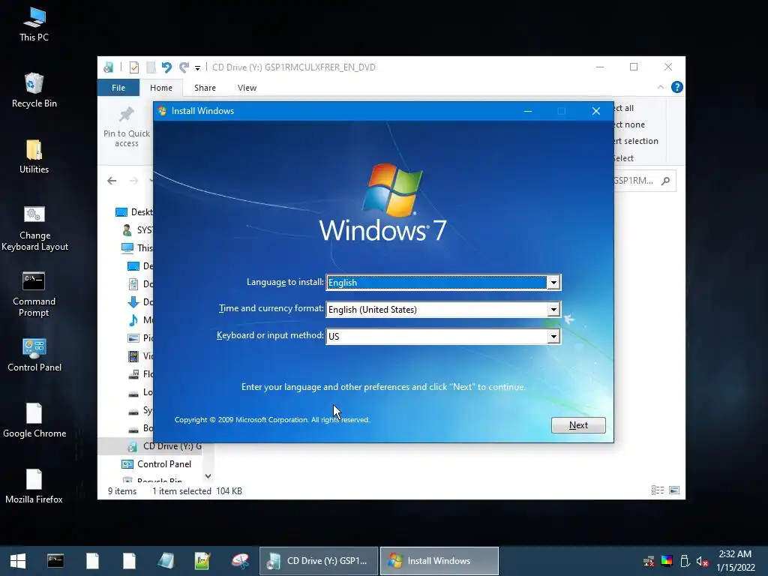Select the Share ribbon tab

(205, 88)
